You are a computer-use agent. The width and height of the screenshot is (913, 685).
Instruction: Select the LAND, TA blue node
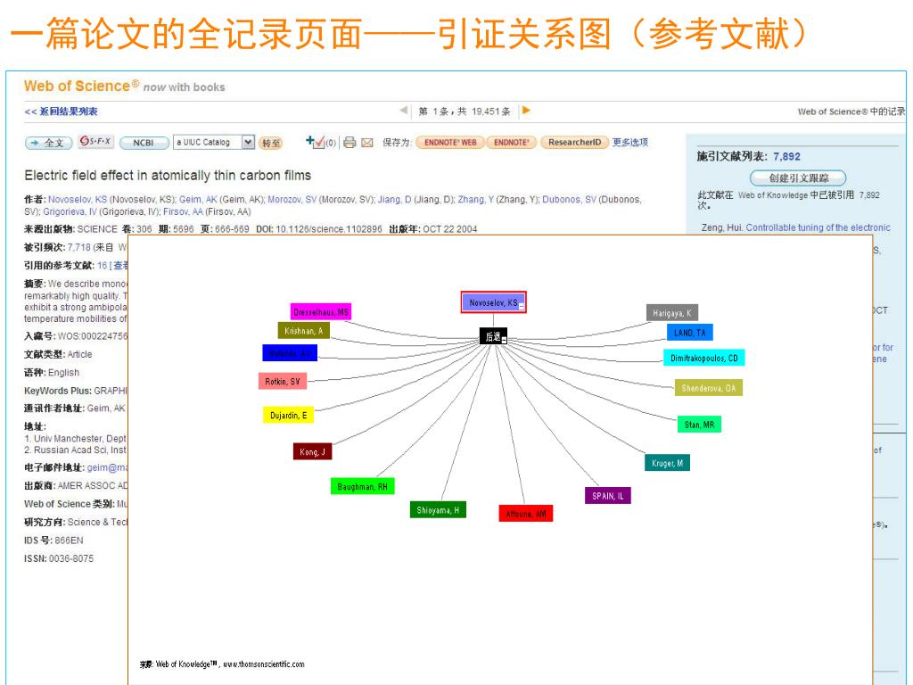690,333
